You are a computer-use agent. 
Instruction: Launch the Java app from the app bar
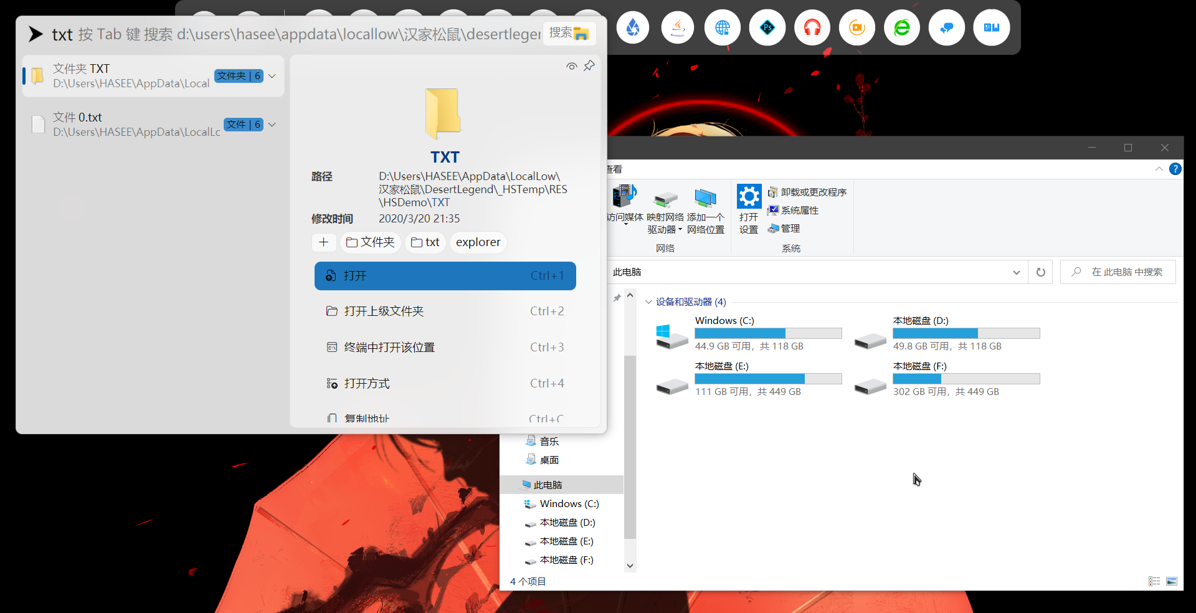(x=677, y=27)
